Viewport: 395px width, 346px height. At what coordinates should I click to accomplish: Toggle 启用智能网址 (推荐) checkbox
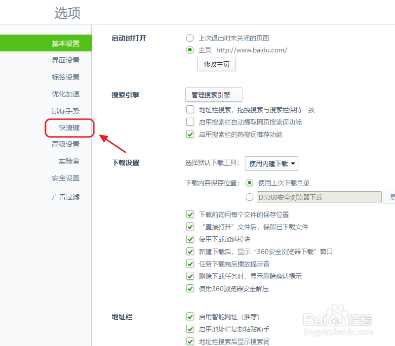(x=190, y=317)
